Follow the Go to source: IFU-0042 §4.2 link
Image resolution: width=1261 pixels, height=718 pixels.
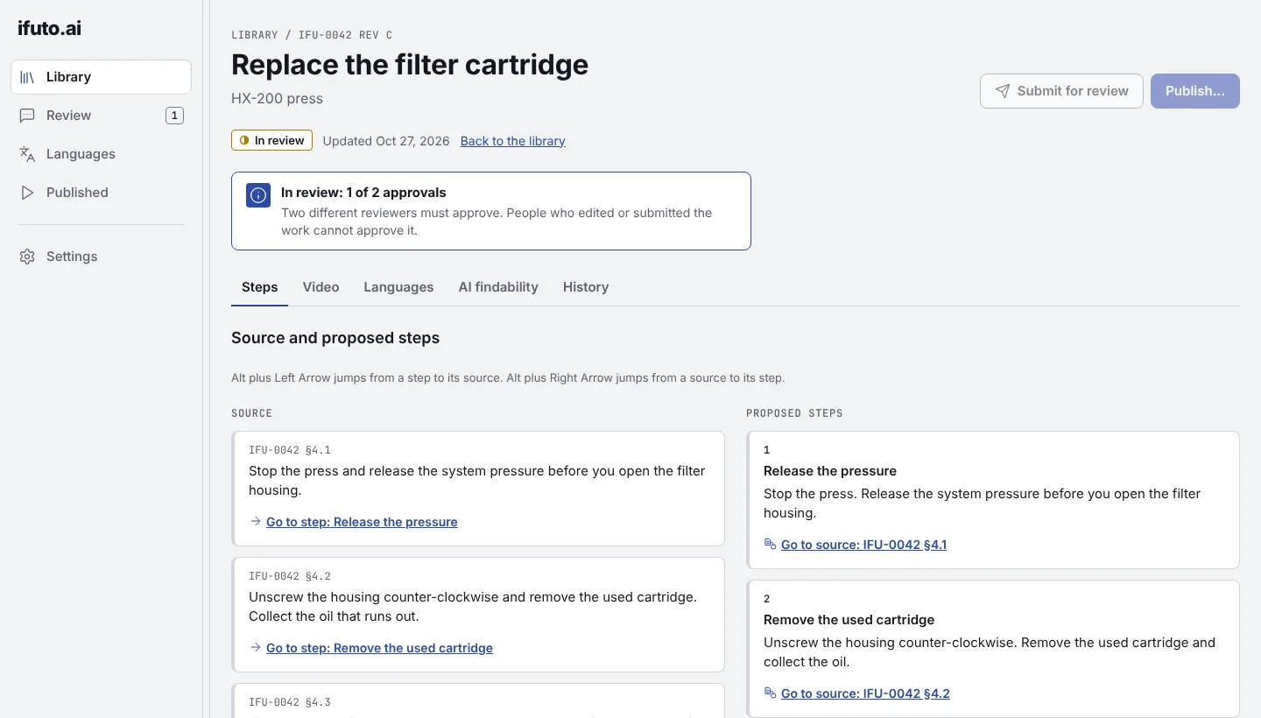[865, 693]
